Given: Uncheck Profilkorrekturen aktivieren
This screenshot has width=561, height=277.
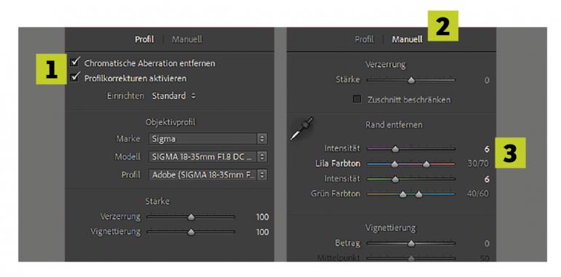Looking at the screenshot, I should pos(75,78).
